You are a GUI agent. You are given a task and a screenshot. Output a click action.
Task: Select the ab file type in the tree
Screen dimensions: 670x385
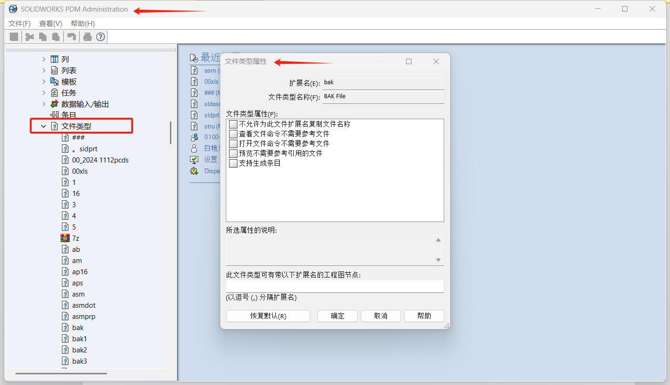click(x=76, y=249)
